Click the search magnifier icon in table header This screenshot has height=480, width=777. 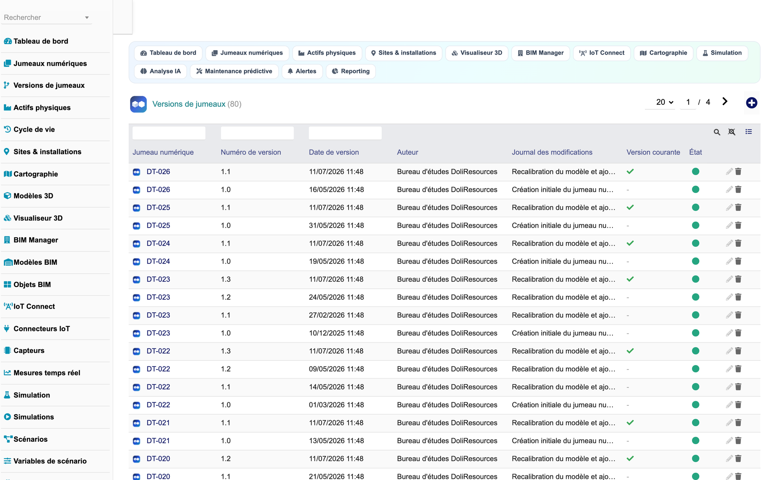pyautogui.click(x=717, y=132)
